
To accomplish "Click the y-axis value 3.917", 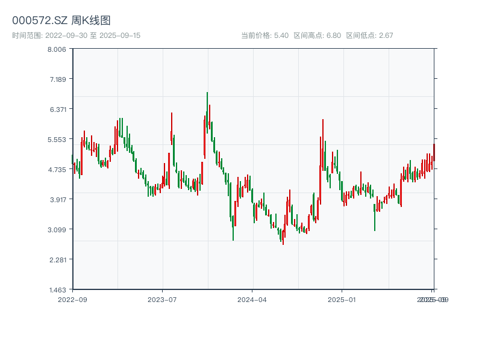I will click(x=58, y=200).
